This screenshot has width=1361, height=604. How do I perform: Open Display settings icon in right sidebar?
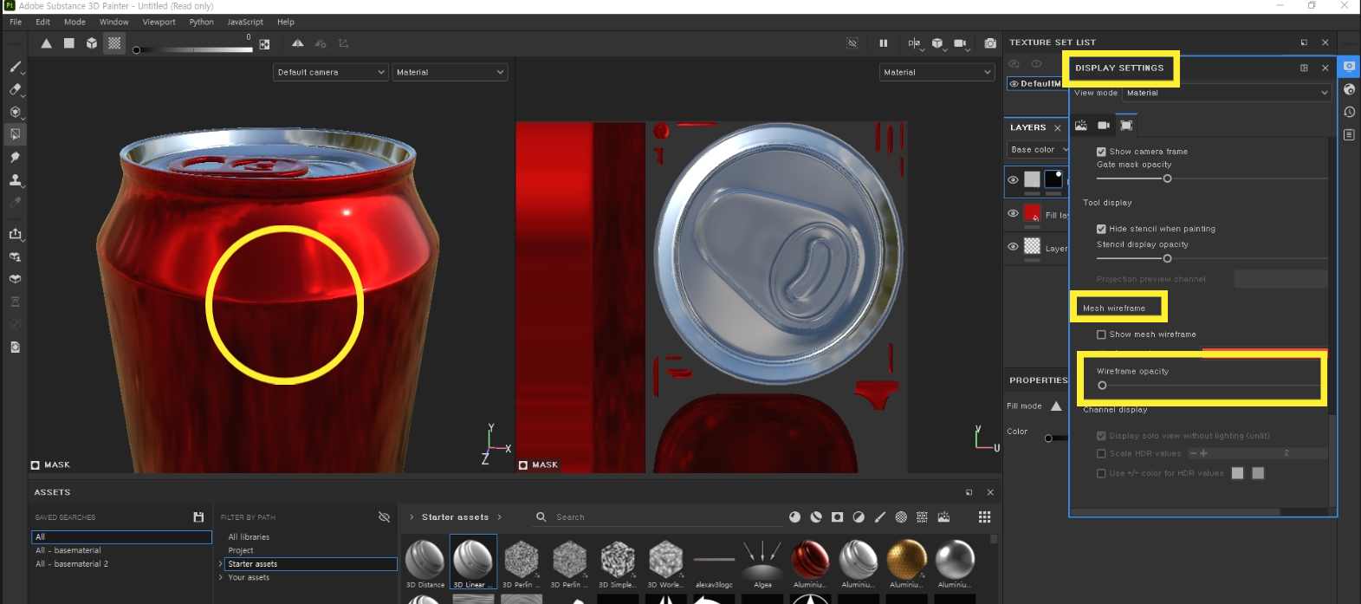click(1349, 66)
